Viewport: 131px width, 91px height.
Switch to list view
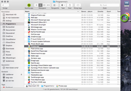tap(40, 5)
